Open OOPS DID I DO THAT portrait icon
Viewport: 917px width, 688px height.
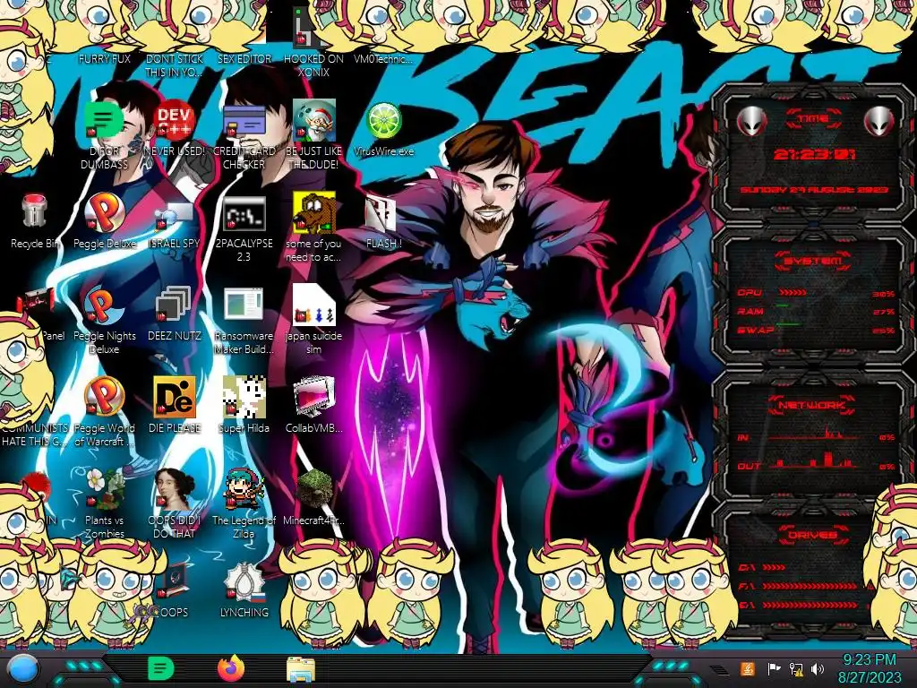point(175,488)
